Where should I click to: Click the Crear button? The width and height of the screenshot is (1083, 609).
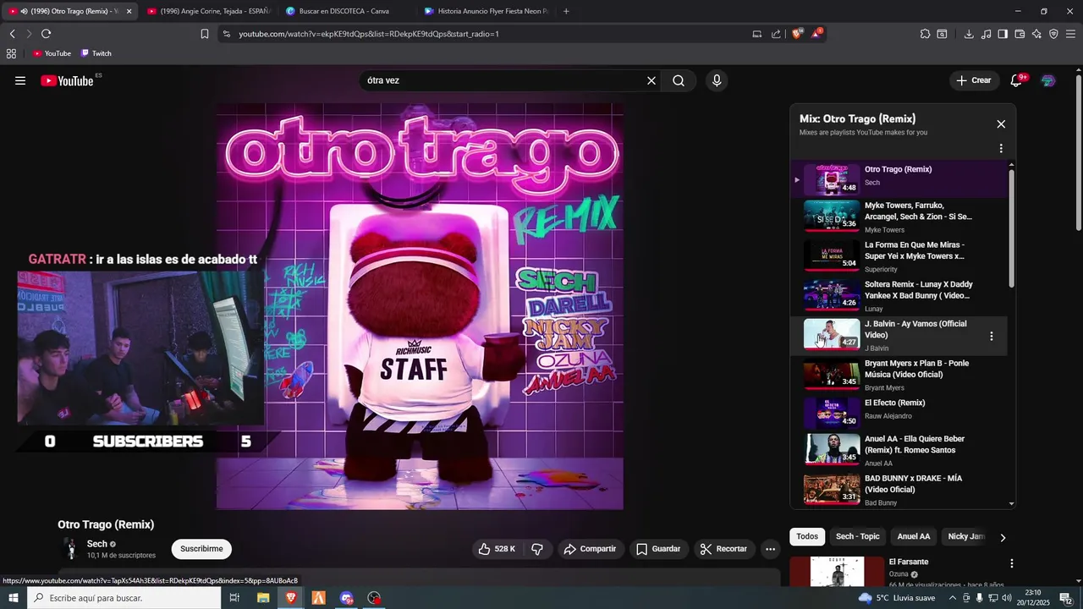click(973, 80)
